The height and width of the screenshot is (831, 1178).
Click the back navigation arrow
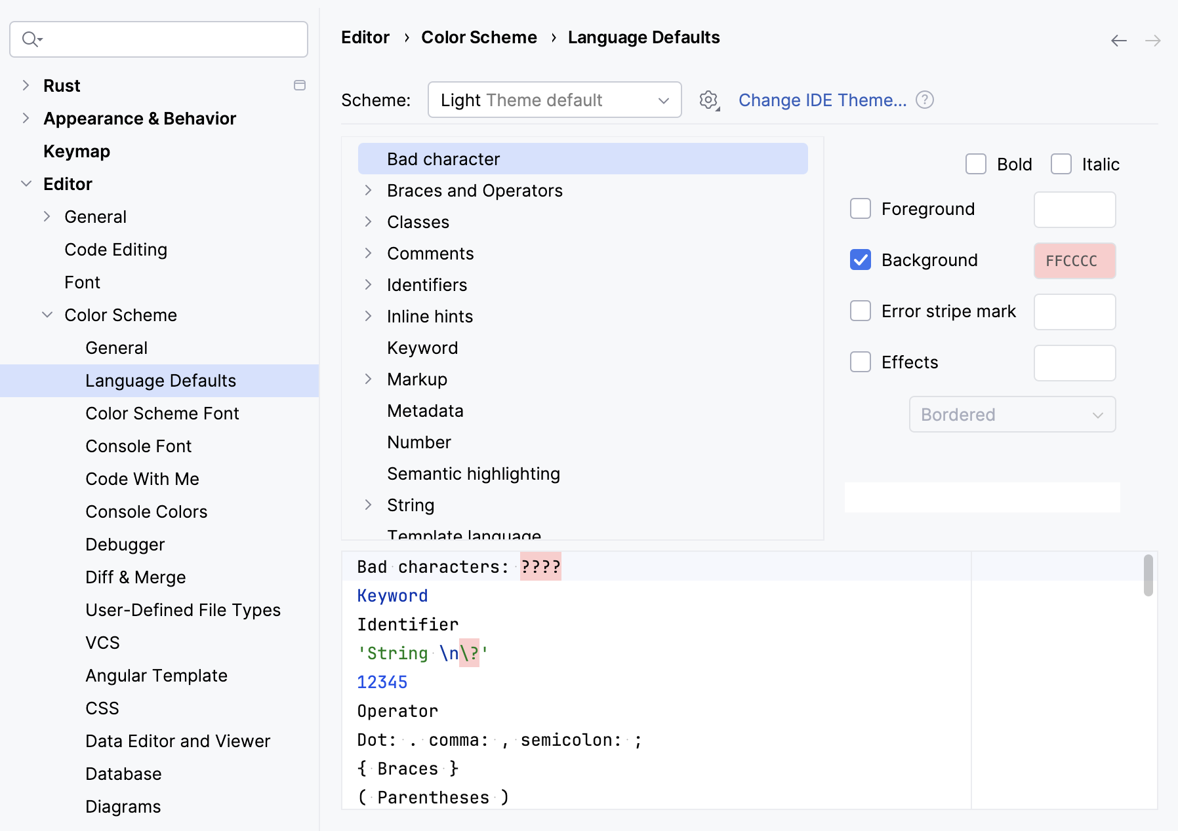click(1118, 40)
